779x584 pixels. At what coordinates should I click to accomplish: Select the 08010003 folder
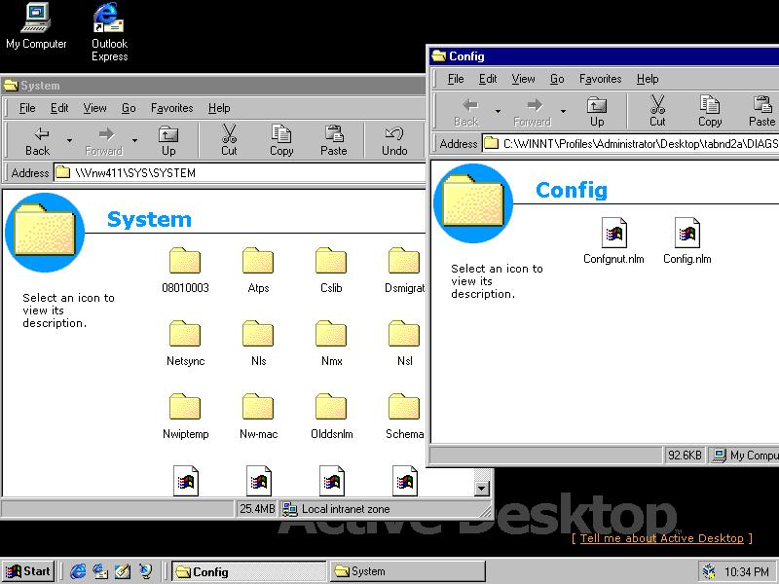pyautogui.click(x=185, y=271)
